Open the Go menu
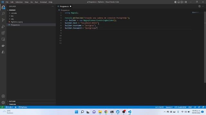Viewport: 206px width, 115px height. [32, 2]
